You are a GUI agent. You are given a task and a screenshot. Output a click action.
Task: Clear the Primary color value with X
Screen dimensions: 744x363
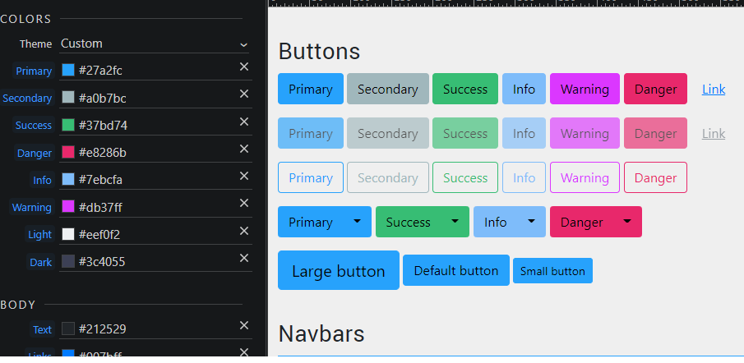click(x=244, y=67)
